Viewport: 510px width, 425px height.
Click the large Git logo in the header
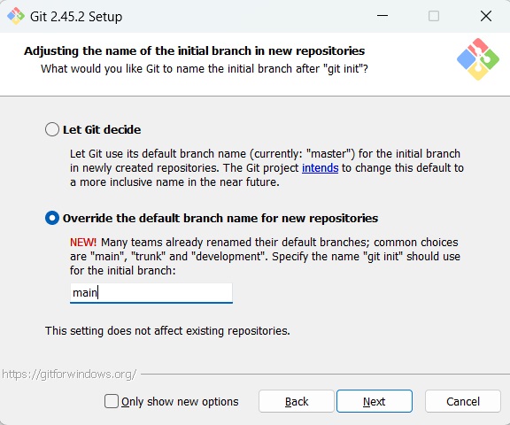pyautogui.click(x=478, y=59)
